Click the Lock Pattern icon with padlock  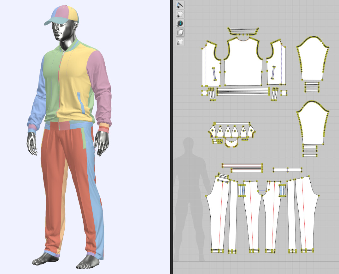180,41
